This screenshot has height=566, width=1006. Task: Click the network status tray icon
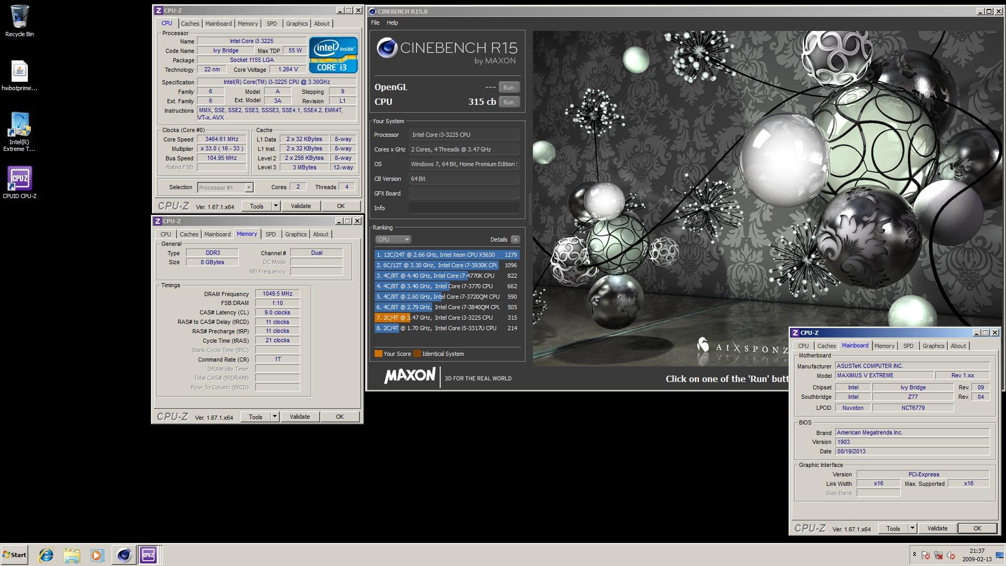pyautogui.click(x=938, y=555)
